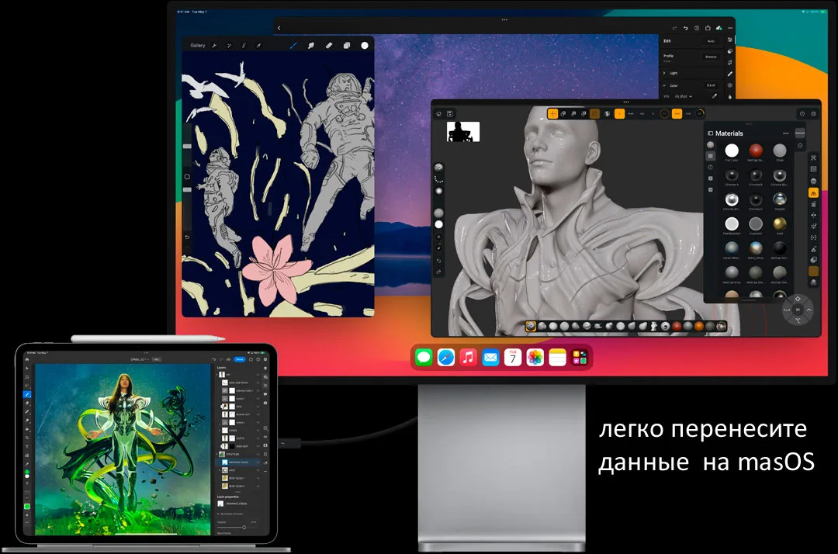Viewport: 838px width, 554px height.
Task: Toggle visibility of the SHAWNEE GREEN layer
Action: (x=257, y=462)
